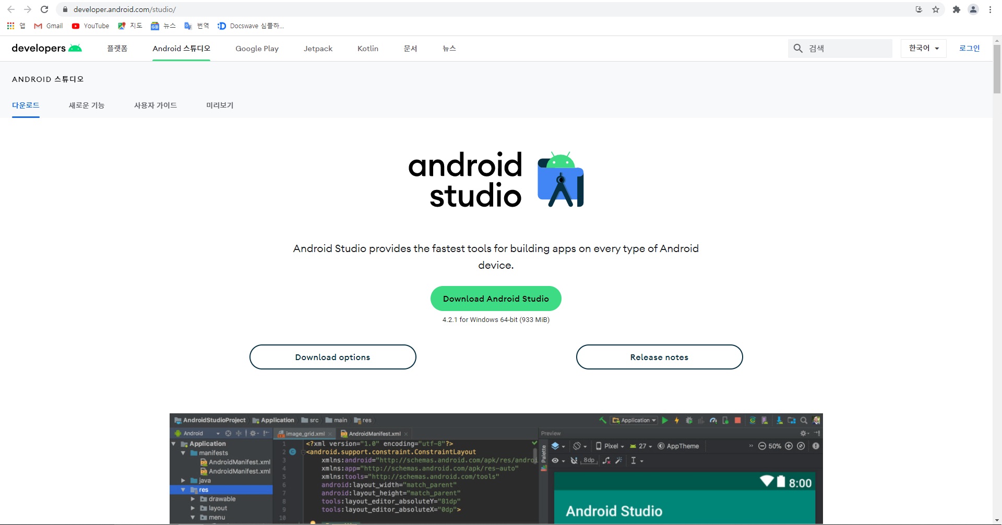Click the 로그인 sign-in link
The image size is (1002, 525).
coord(969,48)
